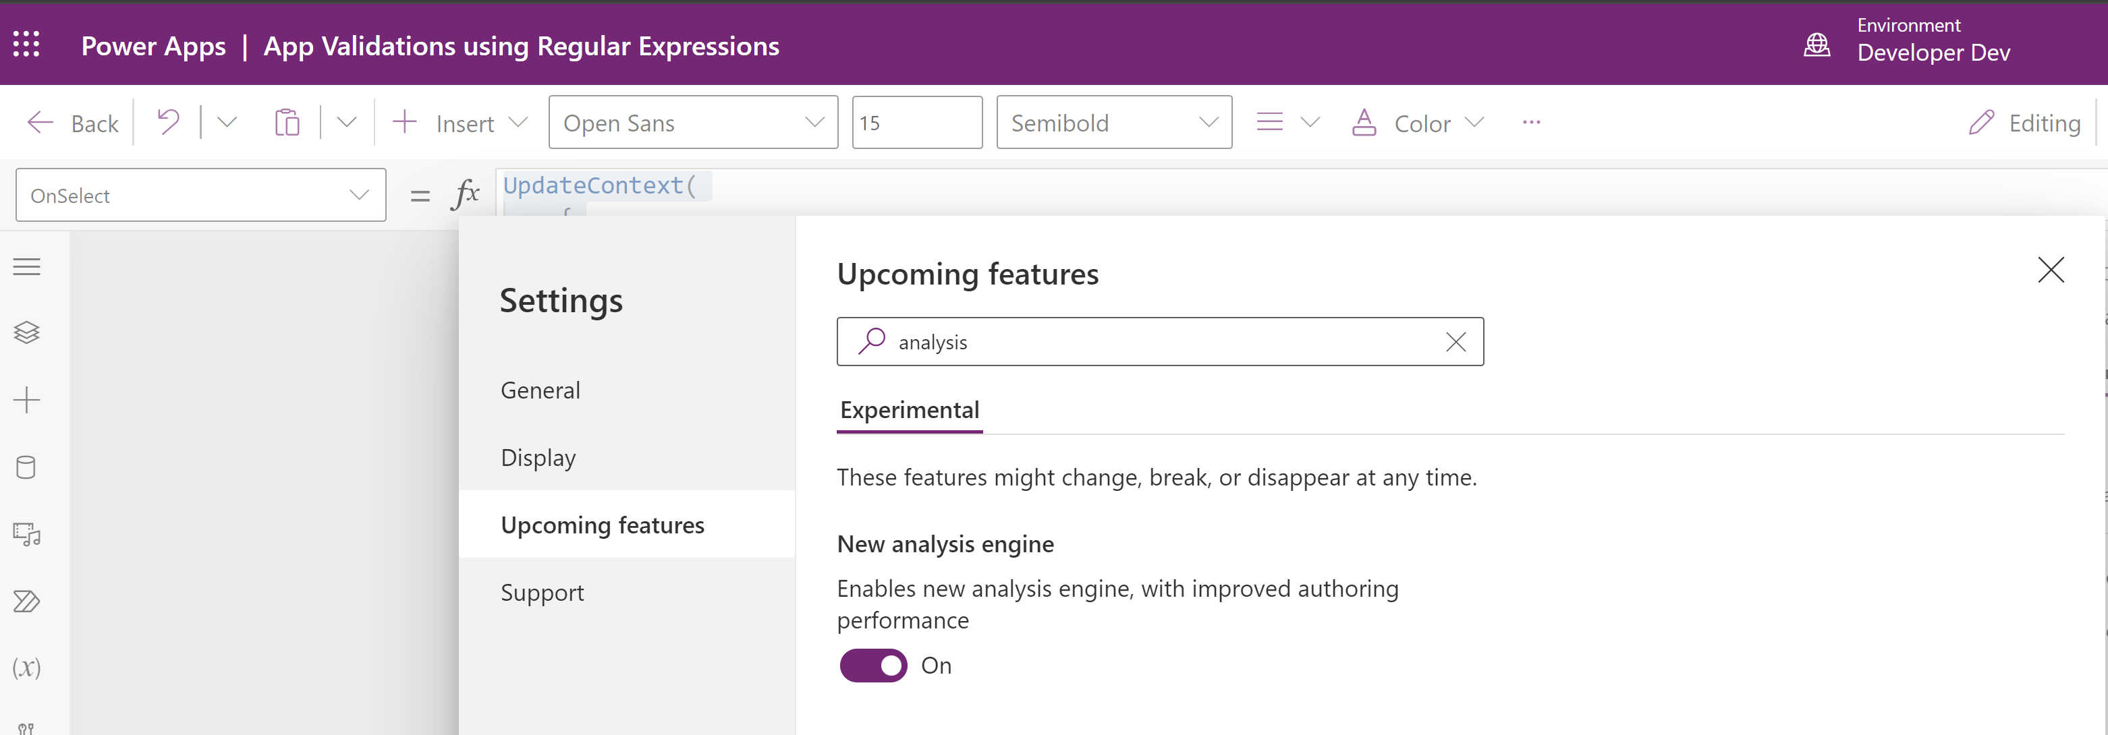The height and width of the screenshot is (735, 2108).
Task: Open the Media icon in sidebar
Action: point(26,534)
